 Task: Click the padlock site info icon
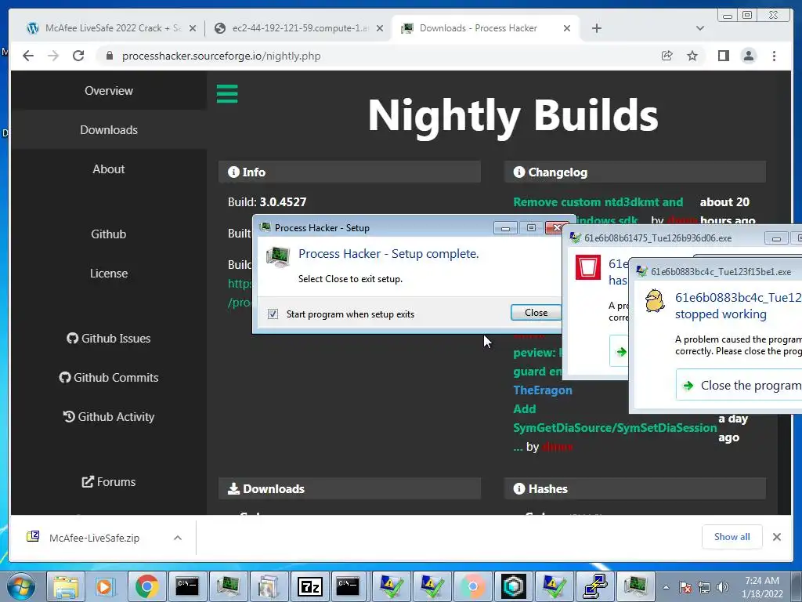109,56
